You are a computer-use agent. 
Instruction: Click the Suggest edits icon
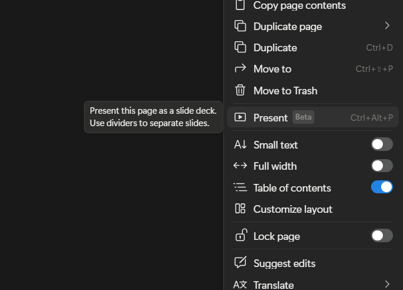[x=240, y=262]
